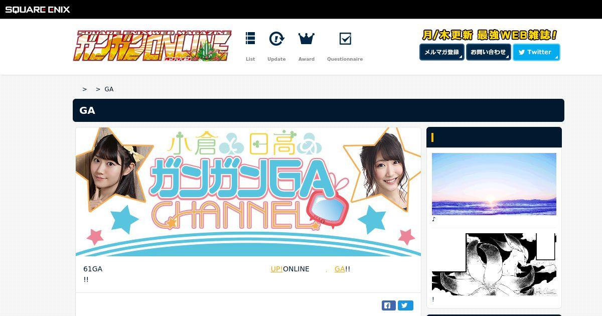Open the List icon in header

point(250,39)
